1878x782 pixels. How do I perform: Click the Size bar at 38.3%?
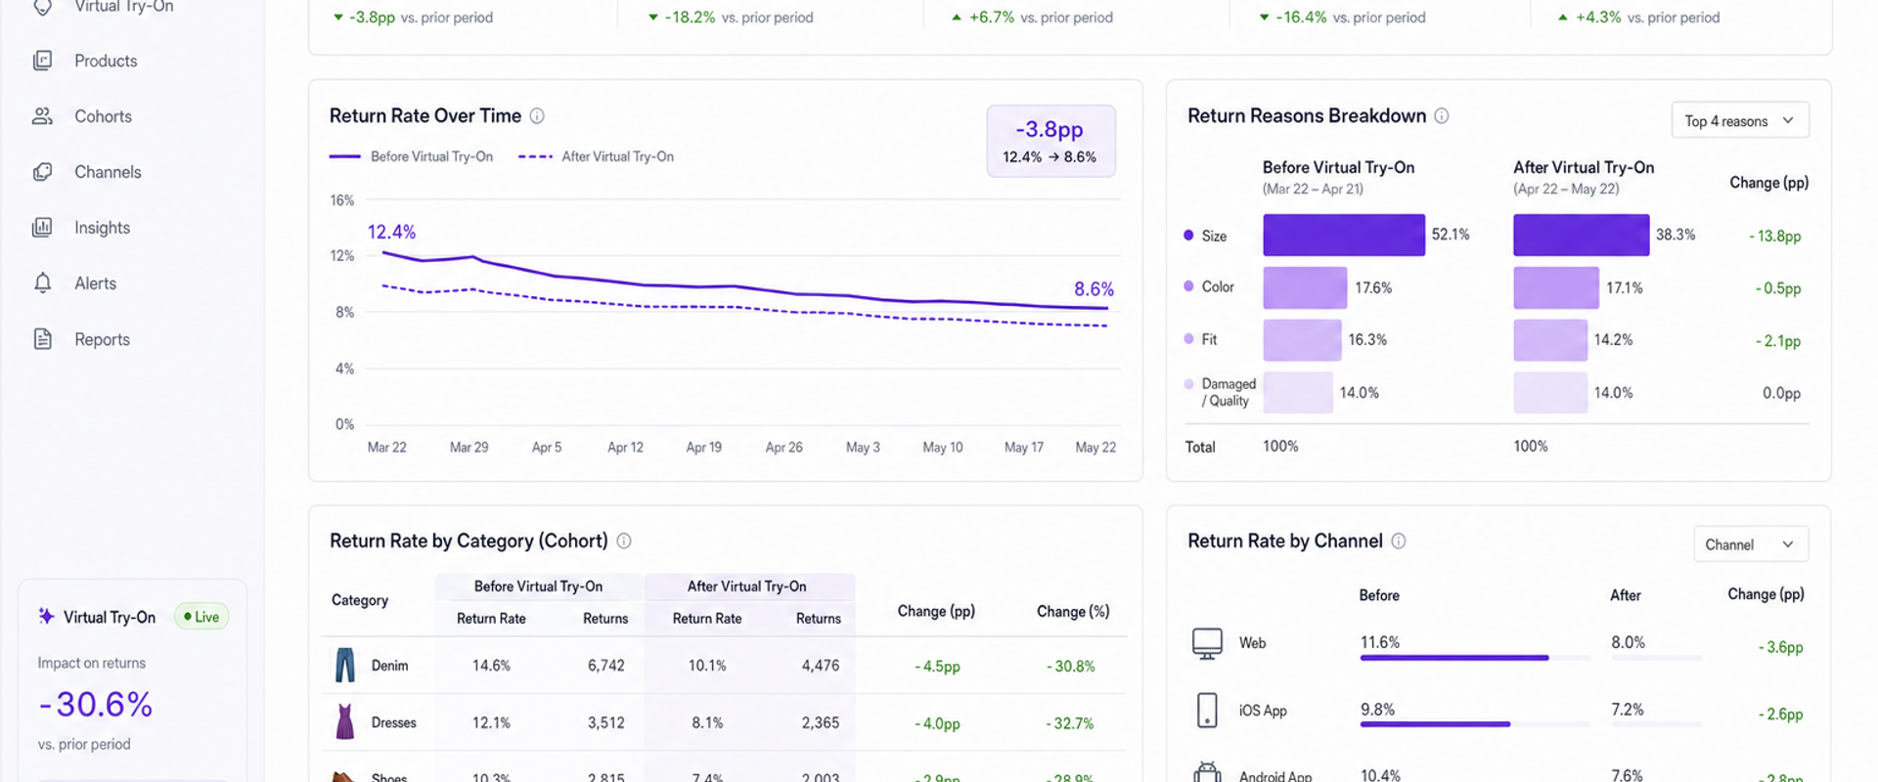click(1582, 235)
